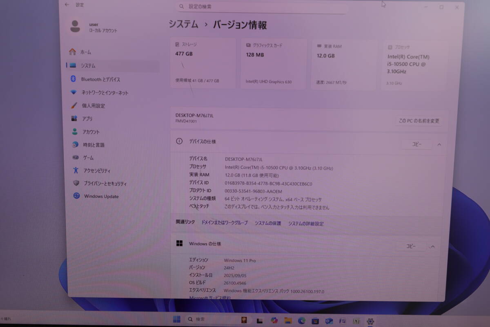Select the Windows 11 Pro edition text

tap(240, 260)
